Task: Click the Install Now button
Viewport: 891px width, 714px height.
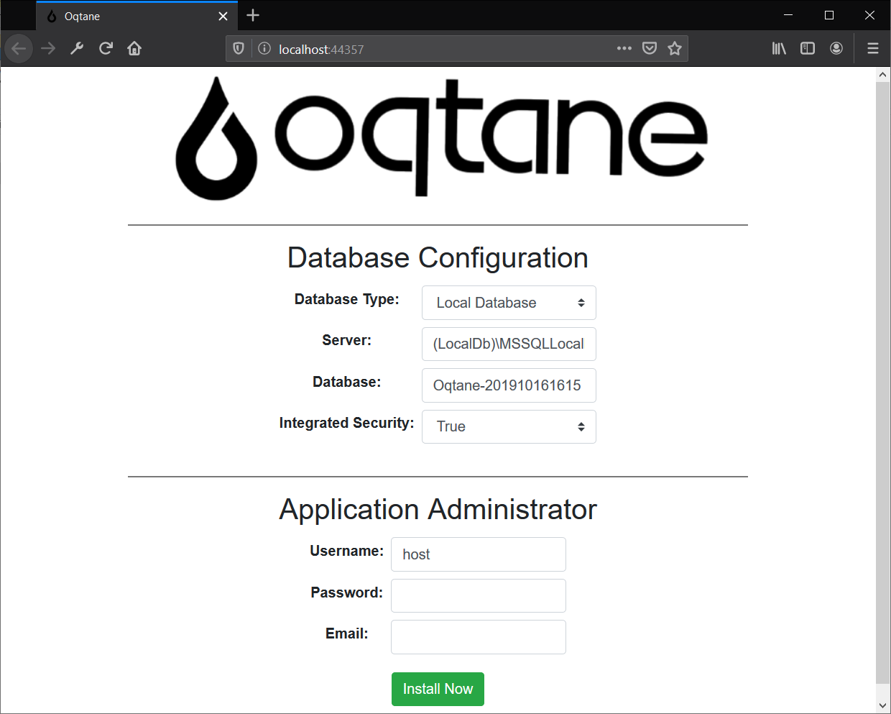Action: [438, 689]
